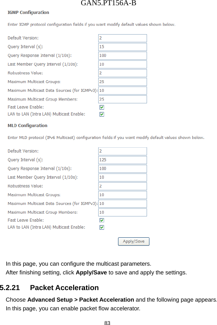Enable Fast Leave in IGMP Configuration

click(102, 107)
